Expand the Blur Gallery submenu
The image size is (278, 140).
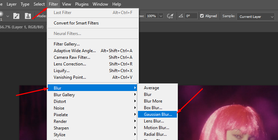(93, 95)
